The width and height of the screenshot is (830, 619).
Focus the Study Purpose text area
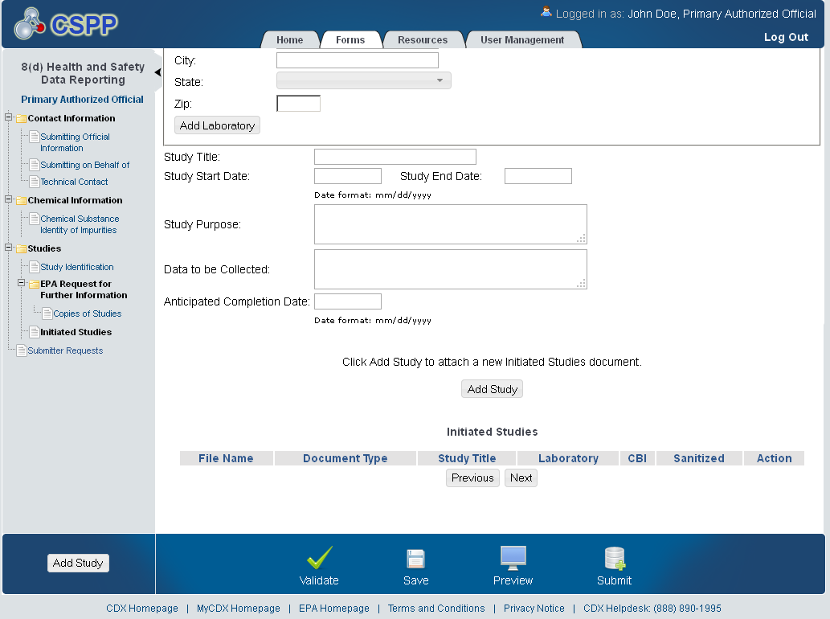pos(450,224)
